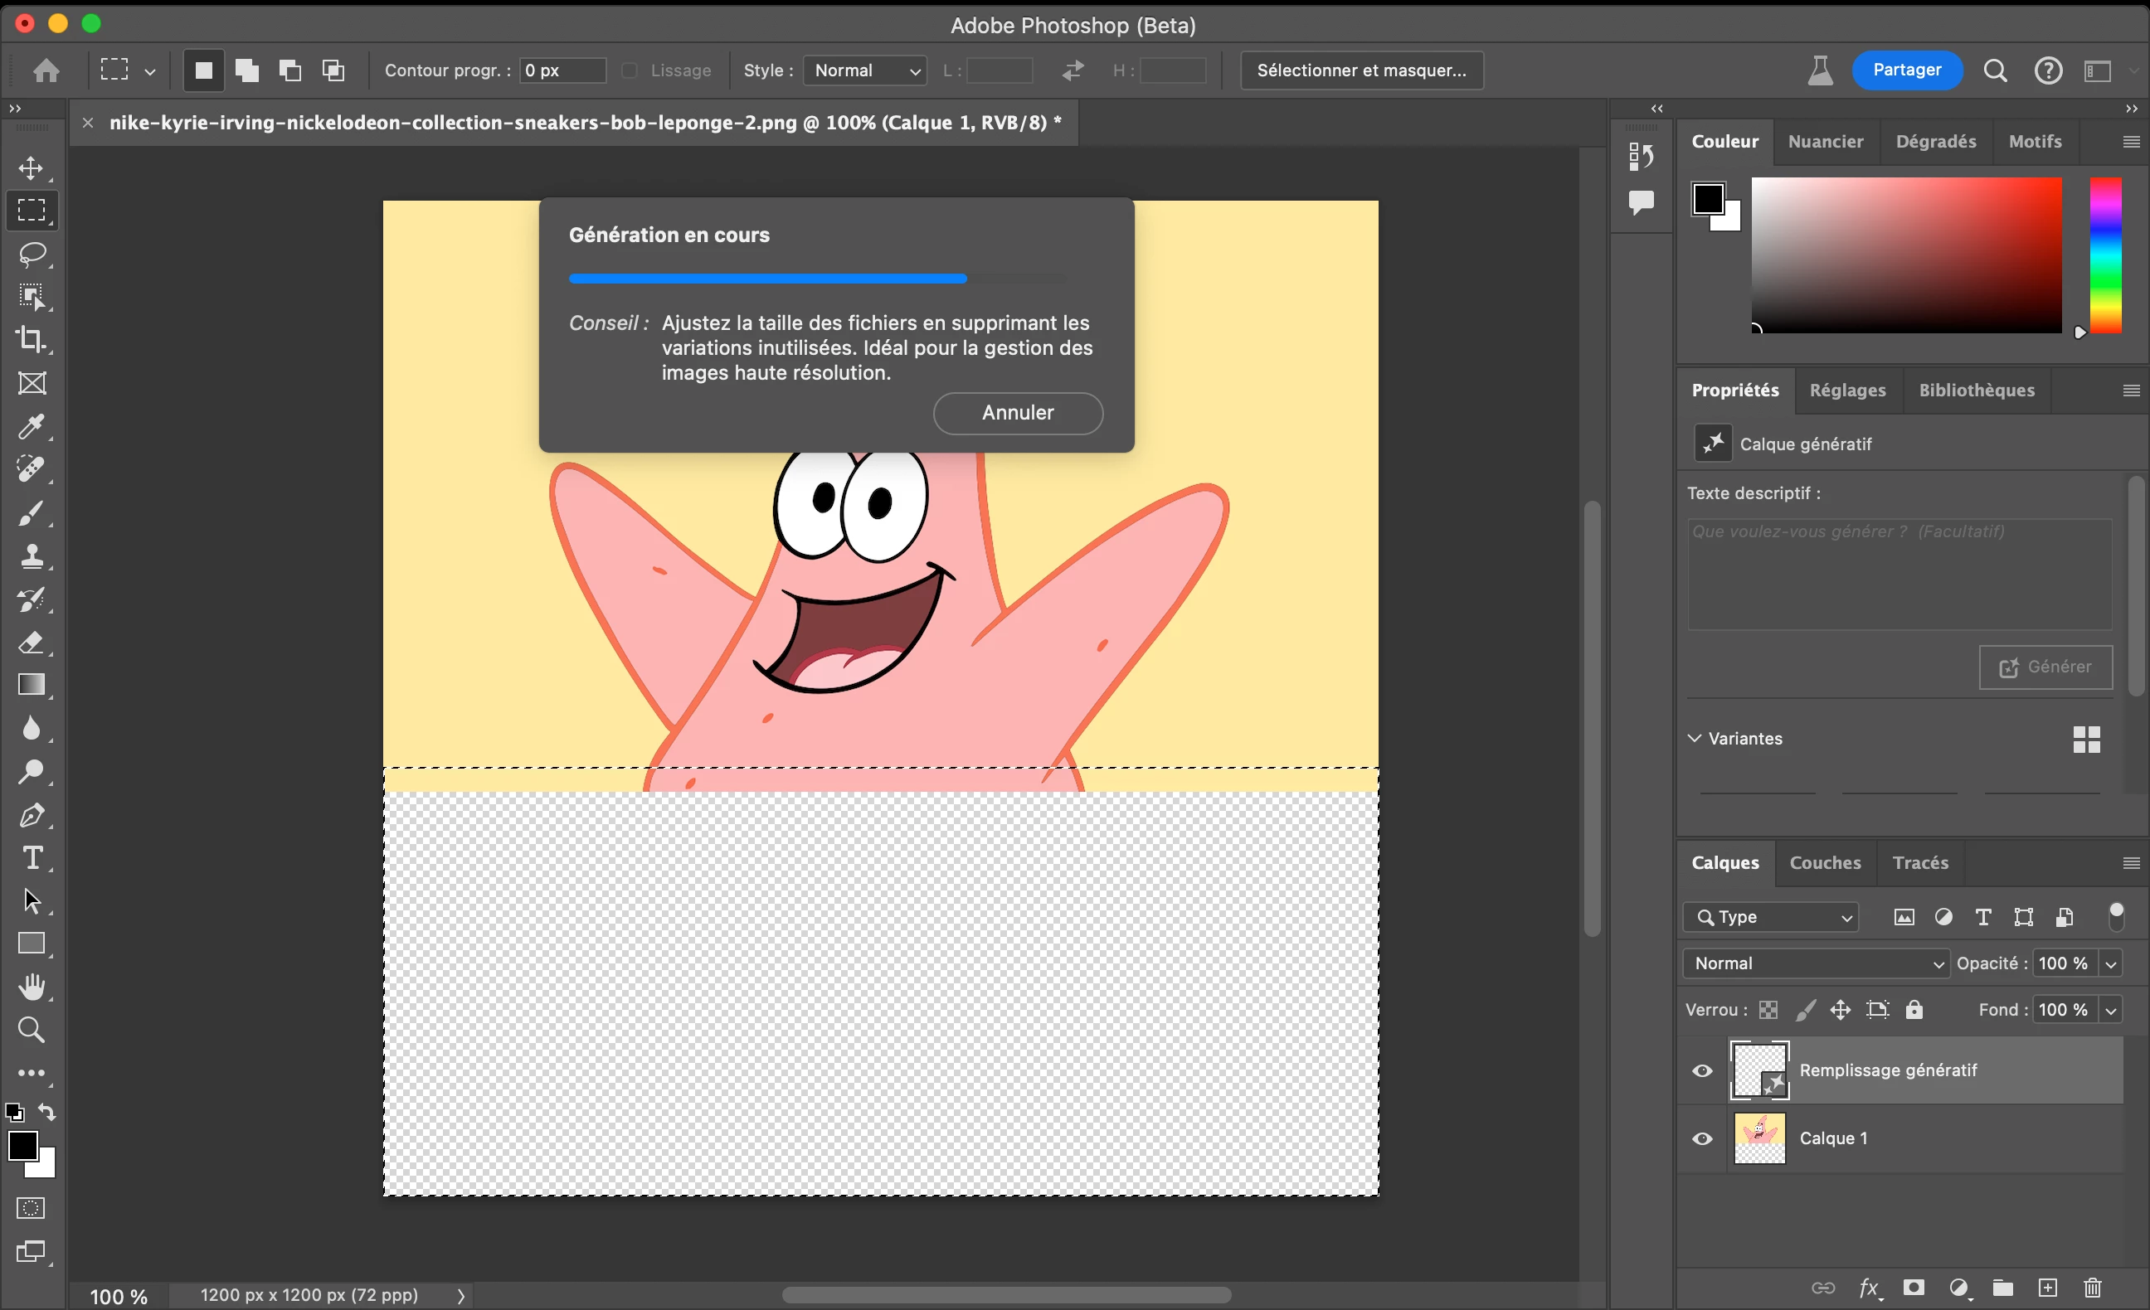Open the layer blend mode dropdown
The image size is (2150, 1310).
pyautogui.click(x=1816, y=963)
